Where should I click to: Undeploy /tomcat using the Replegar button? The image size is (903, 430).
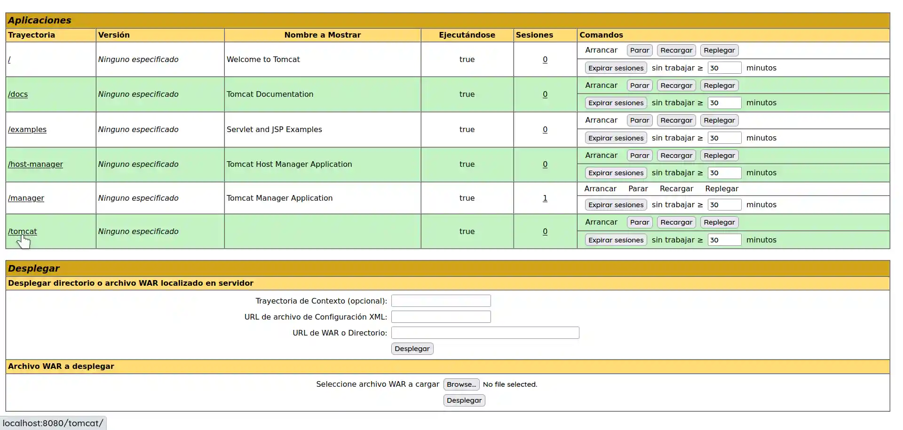[719, 222]
